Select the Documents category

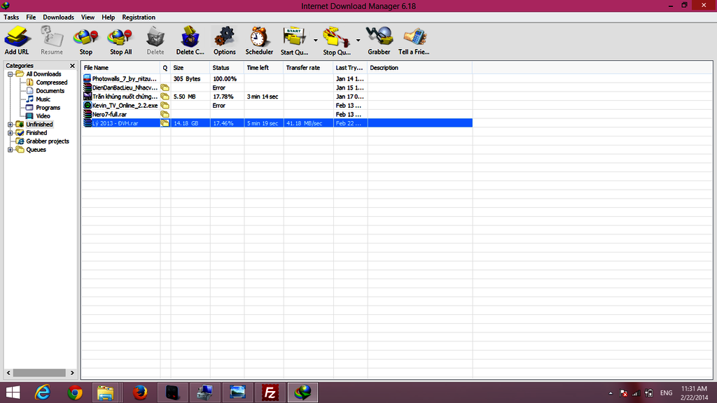point(50,91)
